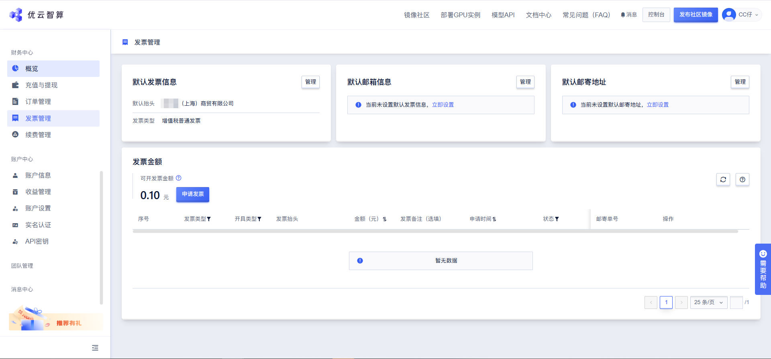Open 模型API in top navigation
Viewport: 771px width, 359px height.
point(503,15)
